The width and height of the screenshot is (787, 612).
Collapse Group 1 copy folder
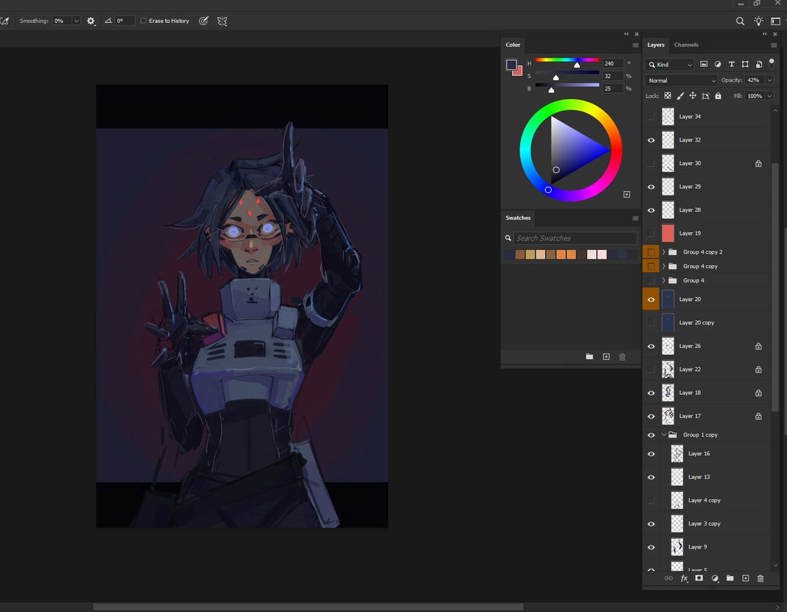click(664, 434)
